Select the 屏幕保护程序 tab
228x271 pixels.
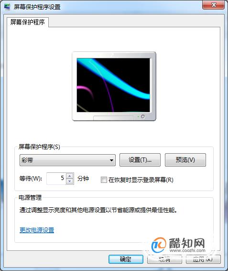click(28, 22)
